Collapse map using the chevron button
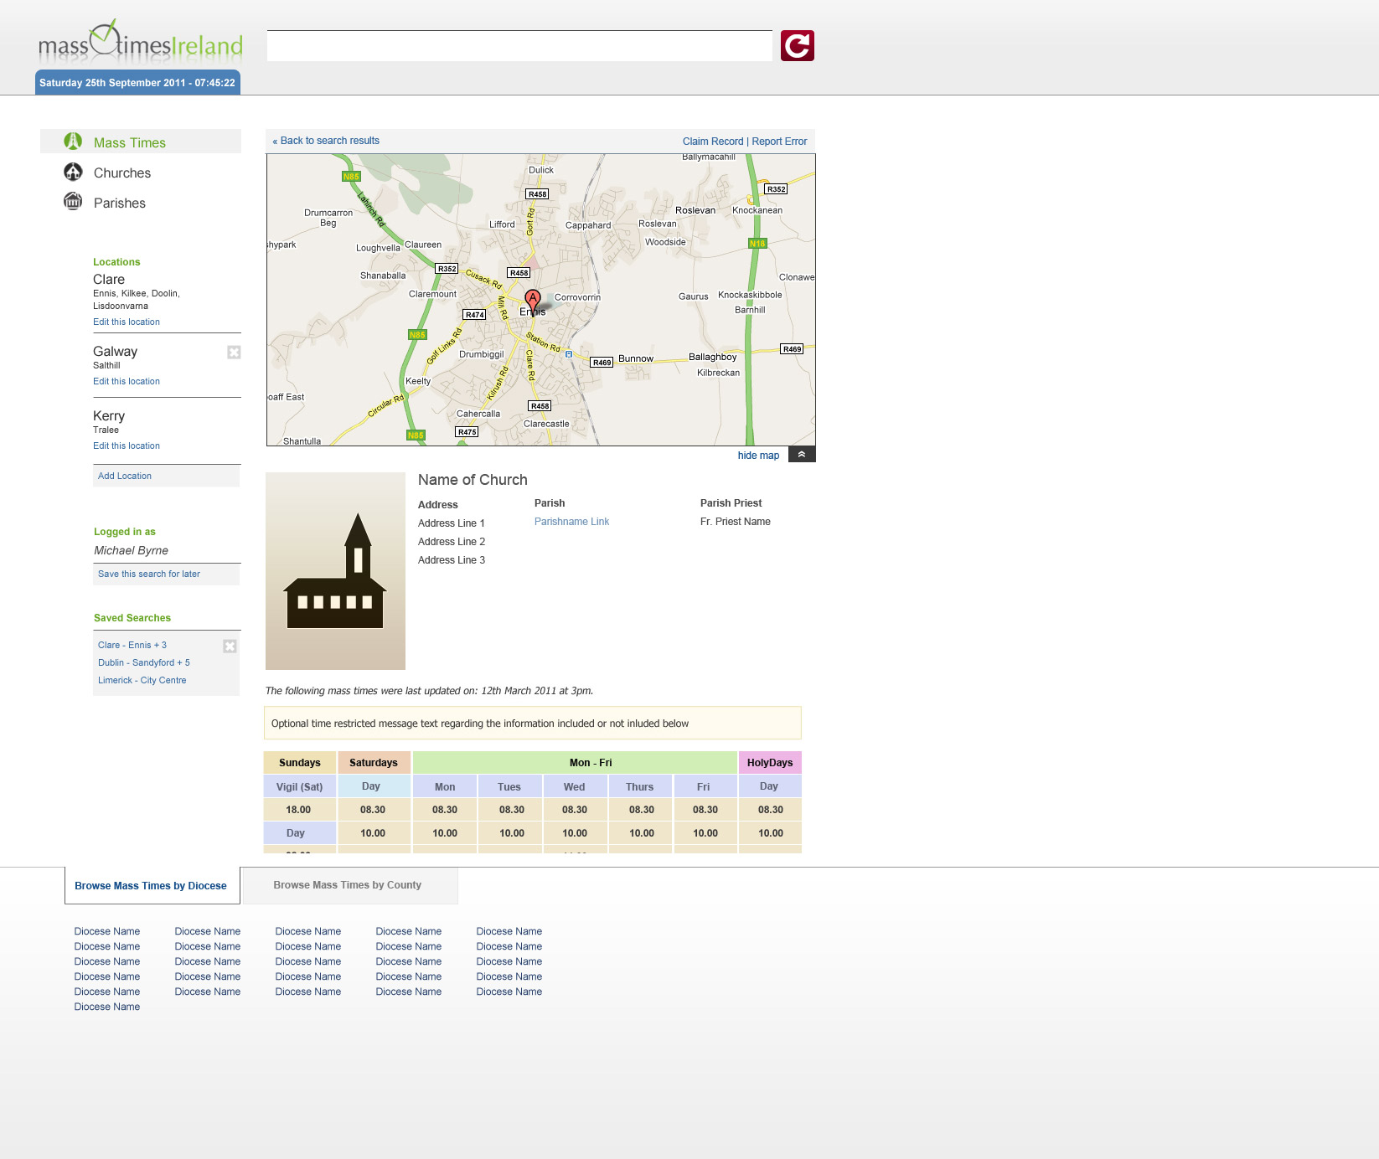1379x1159 pixels. click(802, 455)
